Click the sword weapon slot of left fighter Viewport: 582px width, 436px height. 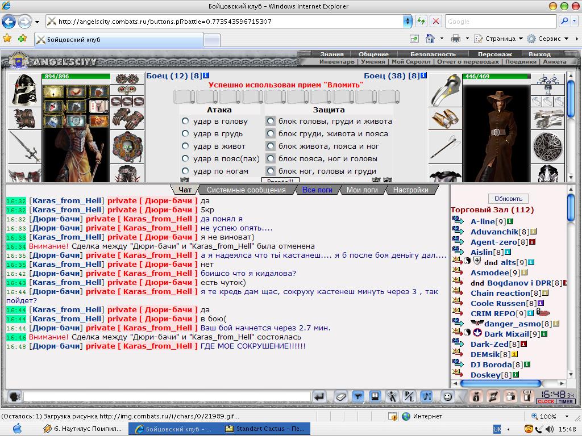[x=24, y=147]
